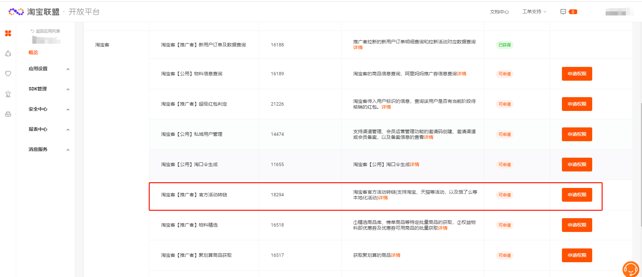
Task: Open the SDK管理 menu item
Action: [x=38, y=89]
